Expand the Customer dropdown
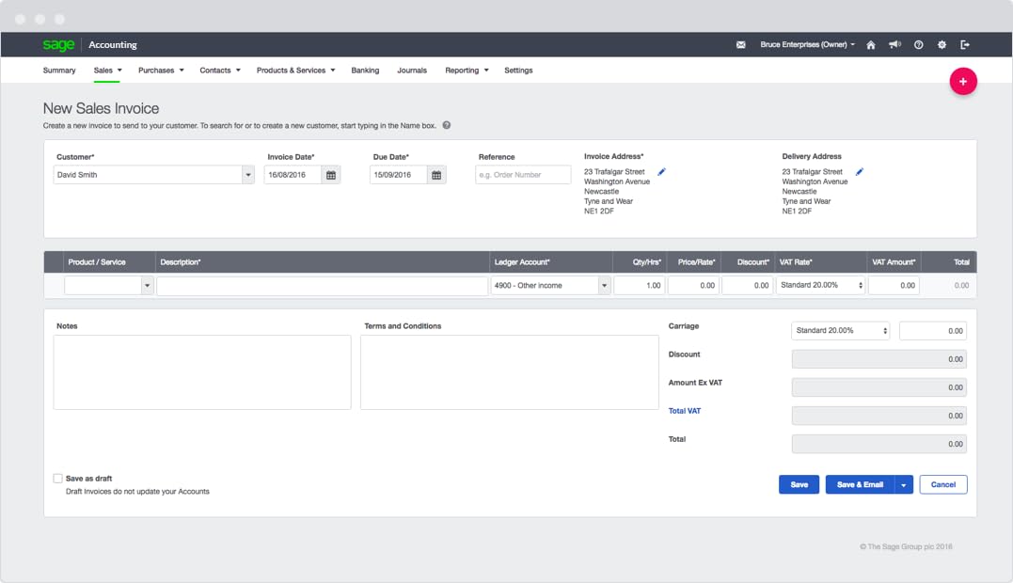Image resolution: width=1013 pixels, height=583 pixels. click(247, 175)
